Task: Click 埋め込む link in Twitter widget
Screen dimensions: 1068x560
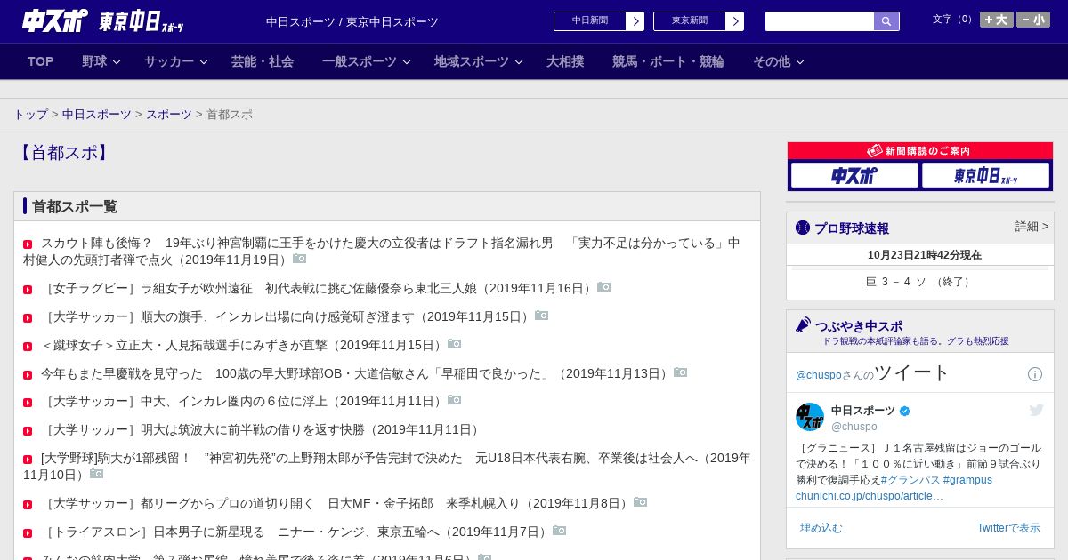Action: (x=821, y=528)
